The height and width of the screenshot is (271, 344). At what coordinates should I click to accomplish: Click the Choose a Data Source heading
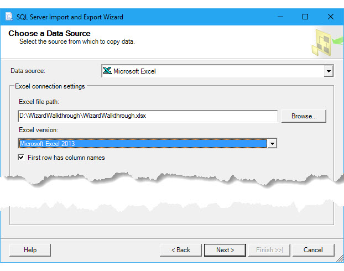pos(49,34)
